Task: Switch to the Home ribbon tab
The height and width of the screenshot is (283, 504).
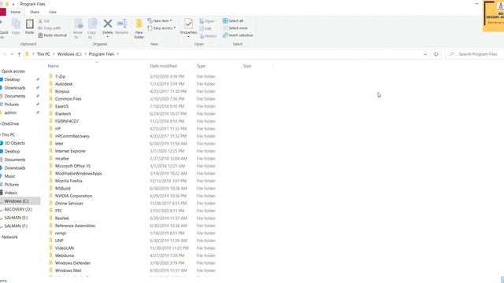Action: [16, 12]
